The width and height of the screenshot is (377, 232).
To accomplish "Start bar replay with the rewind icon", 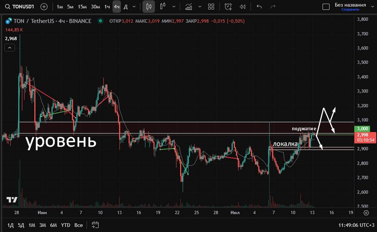I will 242,7.
